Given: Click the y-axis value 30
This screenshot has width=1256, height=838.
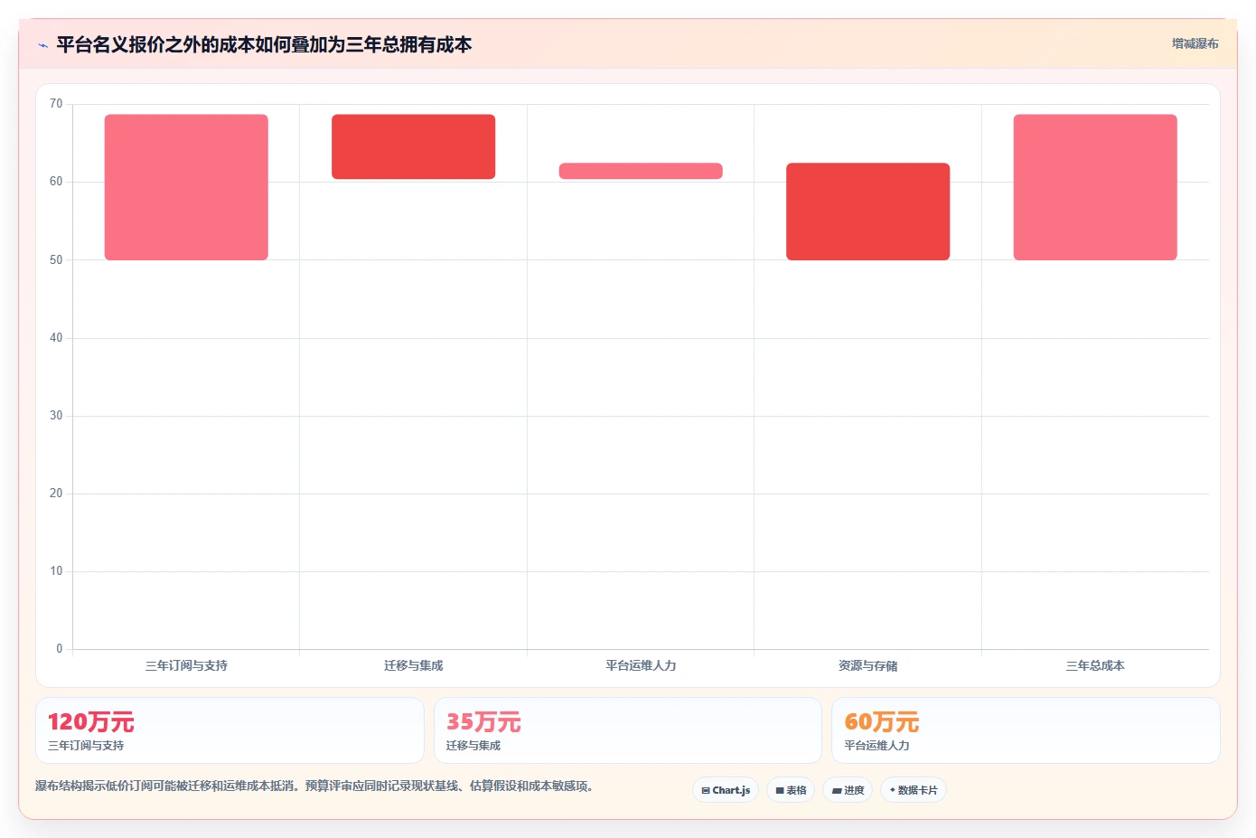Looking at the screenshot, I should tap(56, 416).
